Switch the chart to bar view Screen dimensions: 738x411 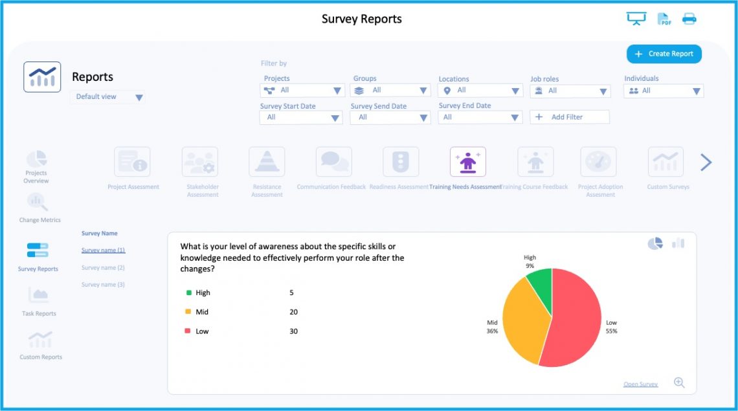(x=678, y=243)
